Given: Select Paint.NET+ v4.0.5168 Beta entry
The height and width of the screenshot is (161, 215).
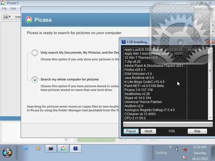Looking at the screenshot, I should tap(144, 86).
